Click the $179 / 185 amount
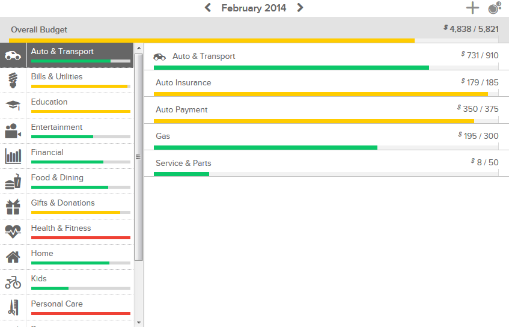 [480, 82]
